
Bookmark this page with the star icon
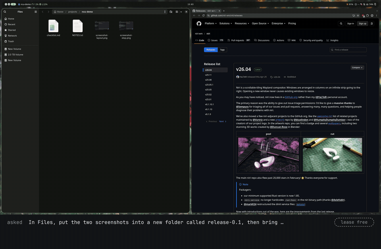click(x=358, y=15)
